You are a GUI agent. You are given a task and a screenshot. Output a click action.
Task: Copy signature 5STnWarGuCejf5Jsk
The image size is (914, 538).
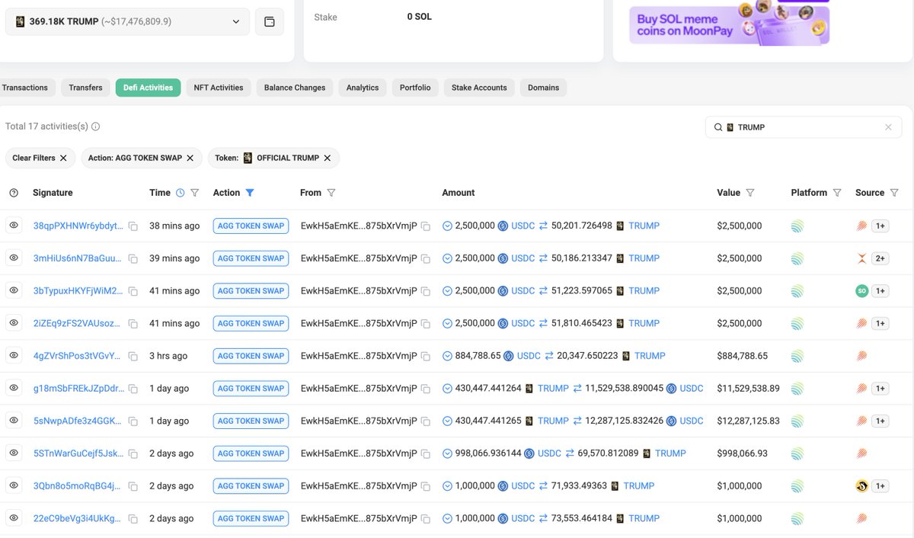[133, 454]
